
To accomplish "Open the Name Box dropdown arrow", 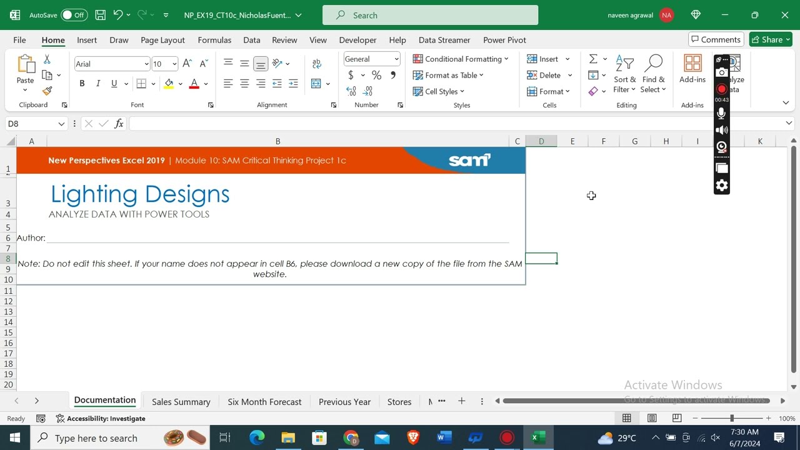I will click(61, 124).
